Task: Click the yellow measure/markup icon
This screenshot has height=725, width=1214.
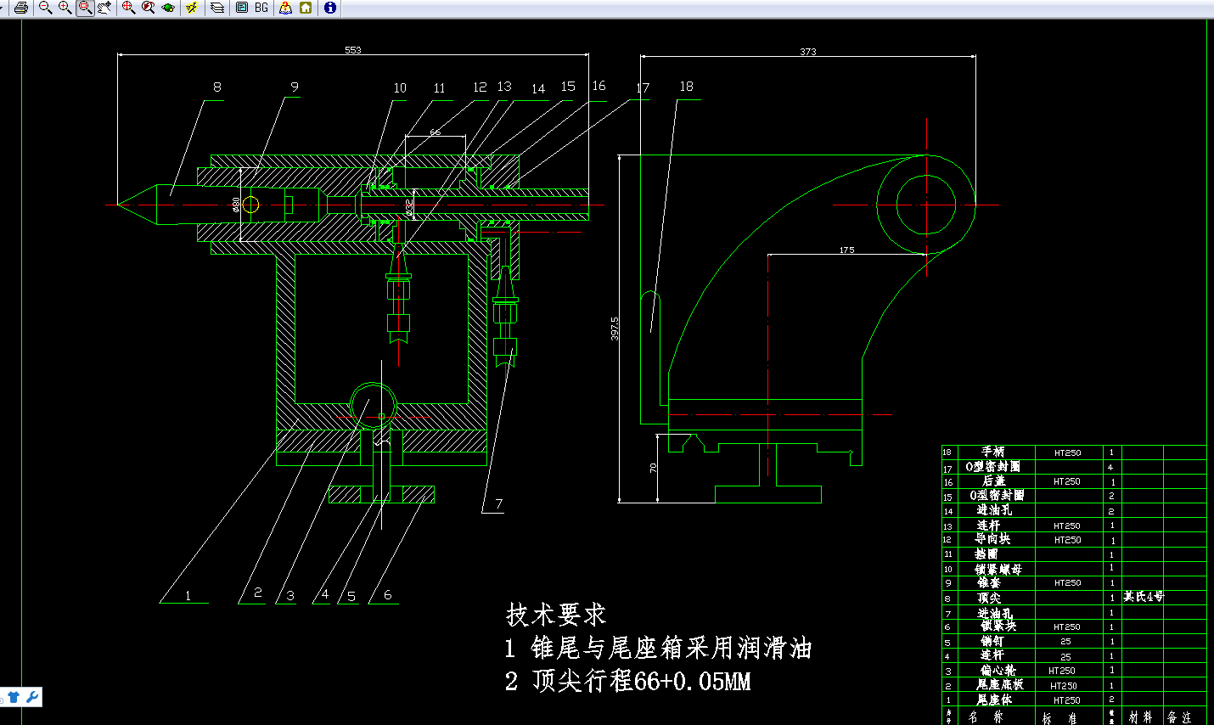Action: (192, 8)
